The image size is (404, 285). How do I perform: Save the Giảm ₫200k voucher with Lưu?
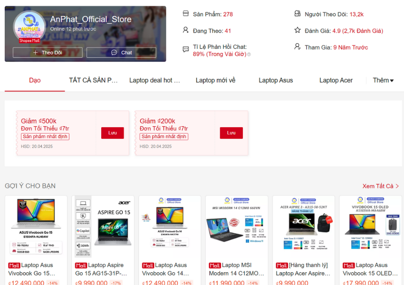(231, 133)
